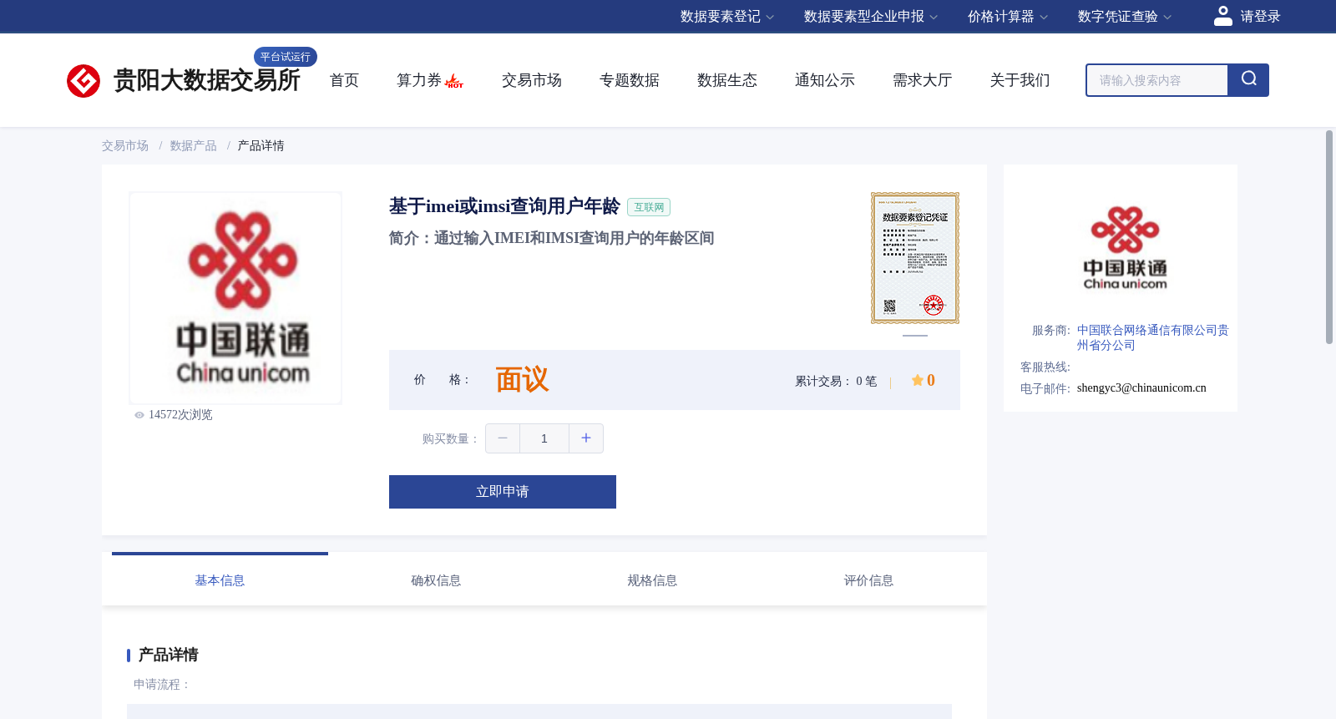Screen dimensions: 1336x719
Task: Open the 需求大厅 menu item
Action: pos(923,80)
